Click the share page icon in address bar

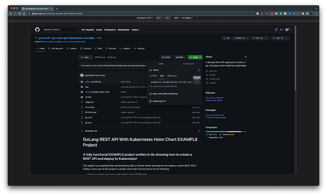(x=262, y=13)
